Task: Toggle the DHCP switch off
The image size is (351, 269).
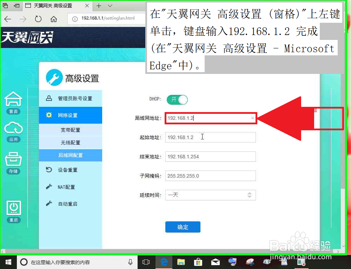Action: (x=177, y=99)
